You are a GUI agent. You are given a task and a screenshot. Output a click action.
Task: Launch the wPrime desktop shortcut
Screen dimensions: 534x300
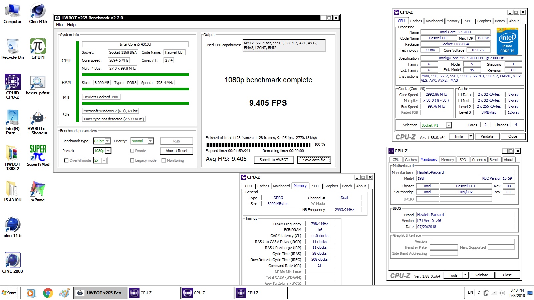click(38, 192)
